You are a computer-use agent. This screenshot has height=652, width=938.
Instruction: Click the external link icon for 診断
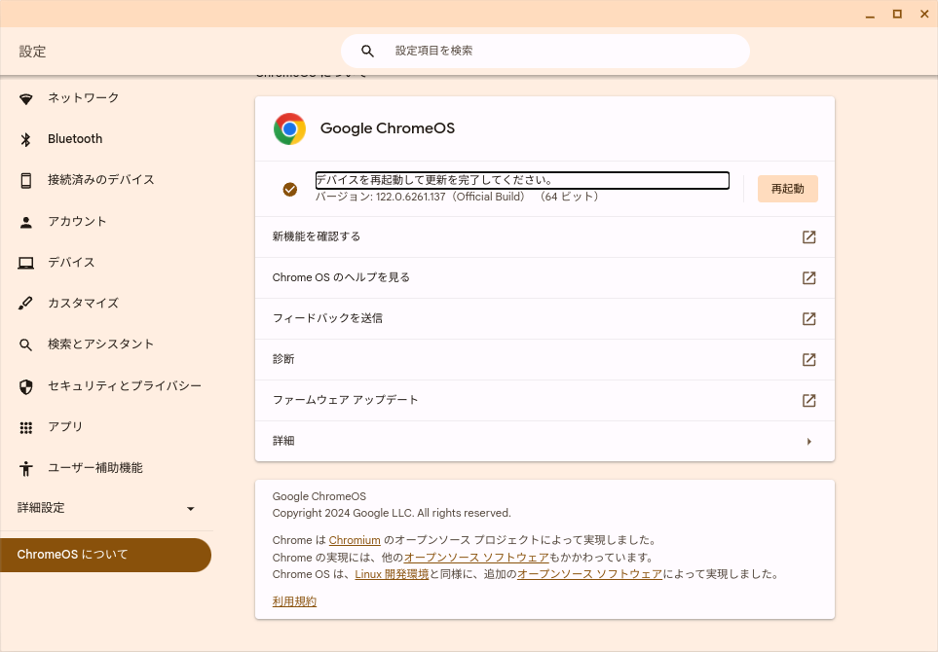[808, 360]
